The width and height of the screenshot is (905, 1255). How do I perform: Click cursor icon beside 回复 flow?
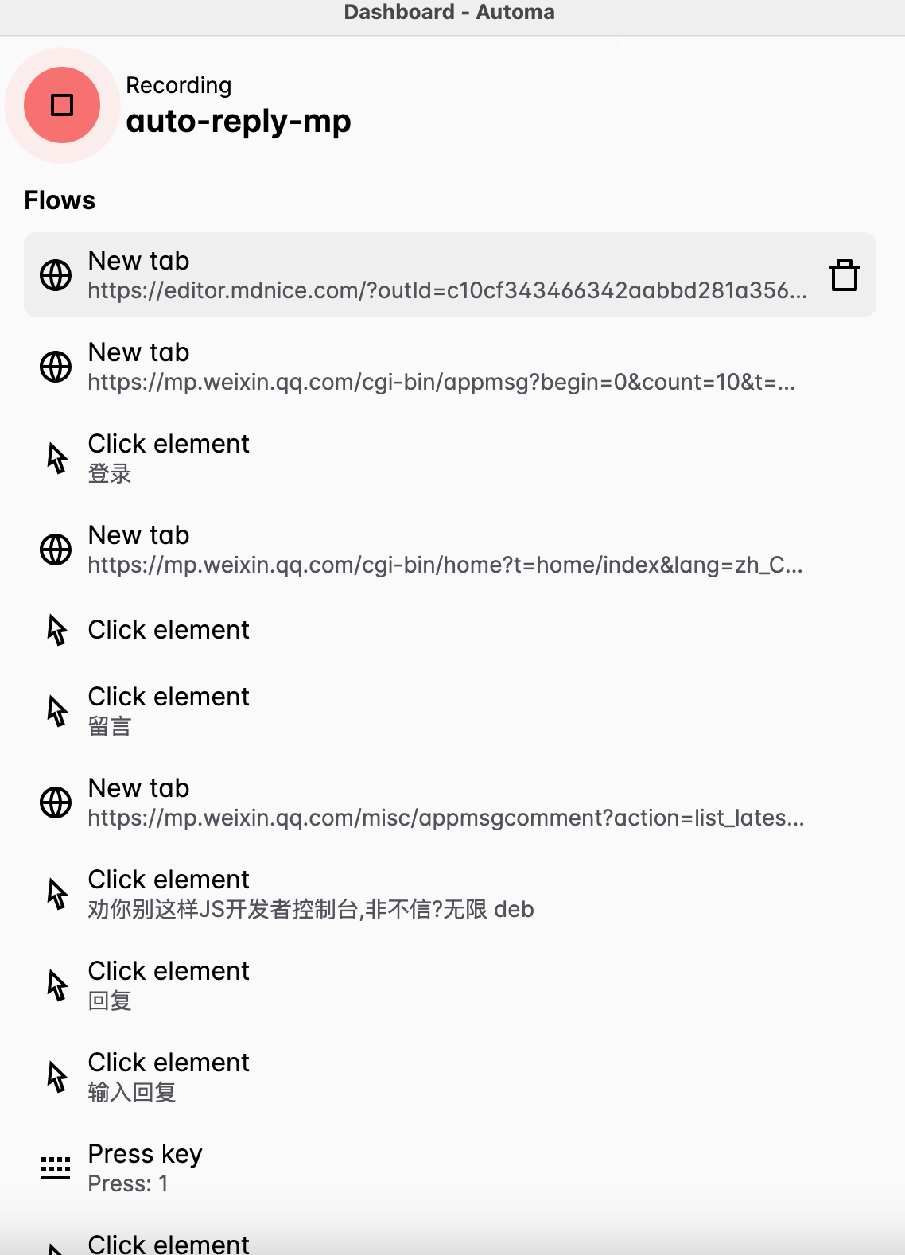click(56, 985)
